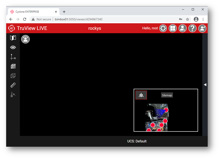Toggle the 3D view button in sitemap
The width and height of the screenshot is (220, 159).
(141, 95)
